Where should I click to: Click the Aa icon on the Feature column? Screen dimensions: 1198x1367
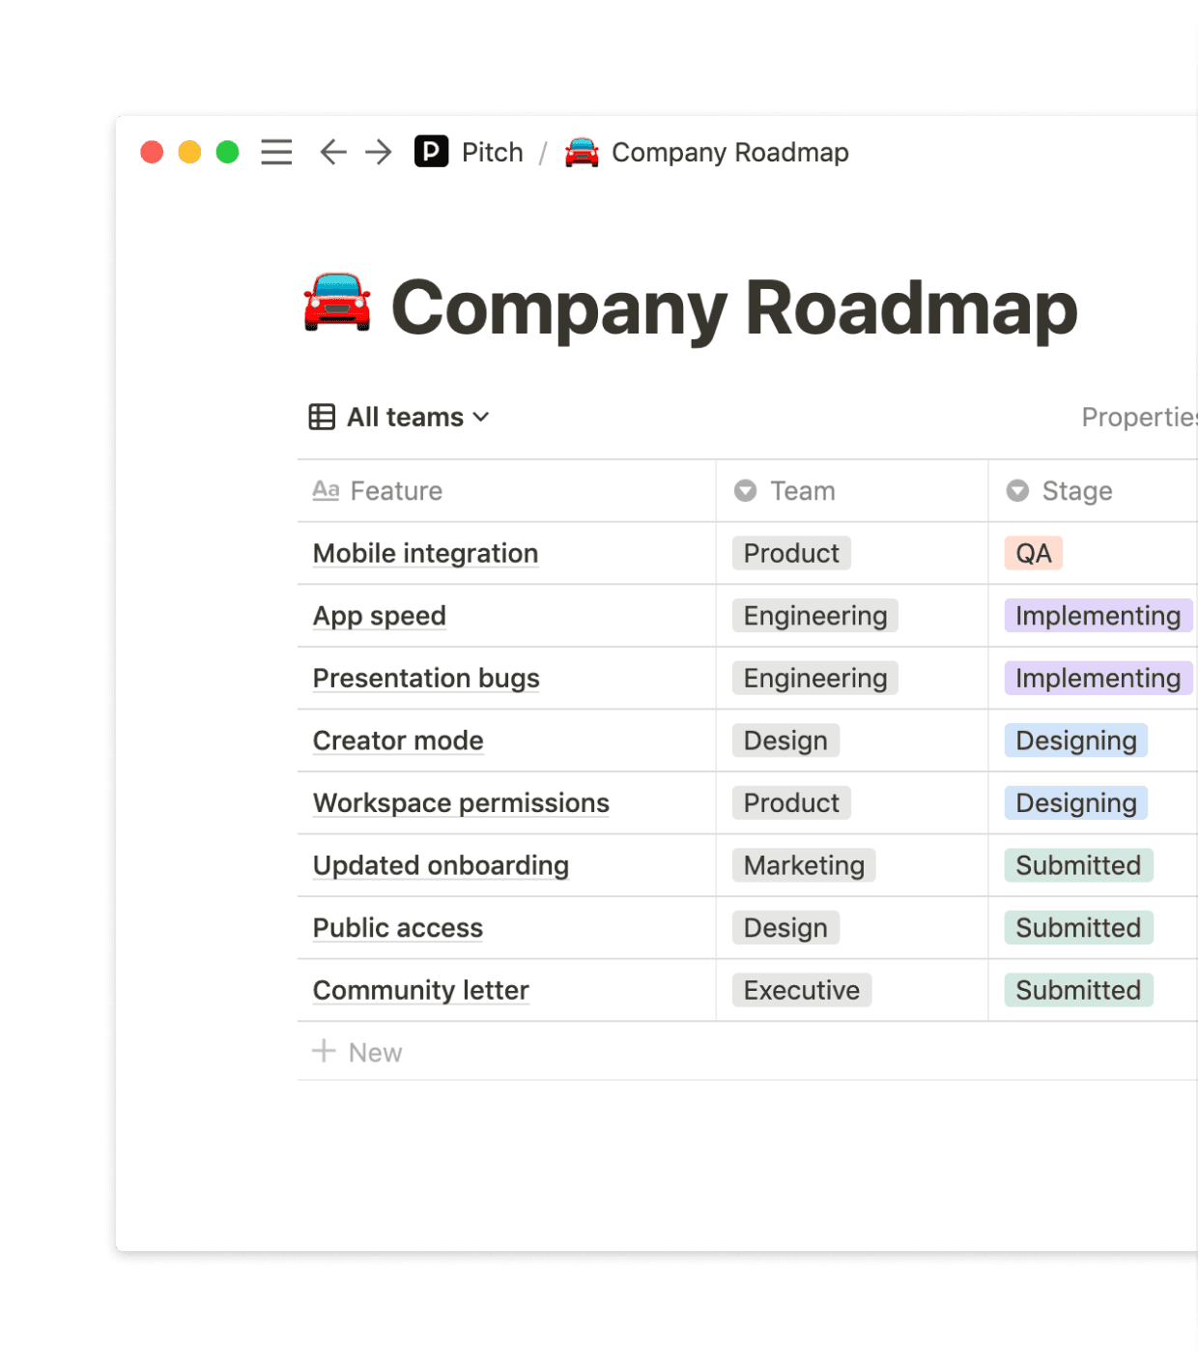(x=326, y=490)
